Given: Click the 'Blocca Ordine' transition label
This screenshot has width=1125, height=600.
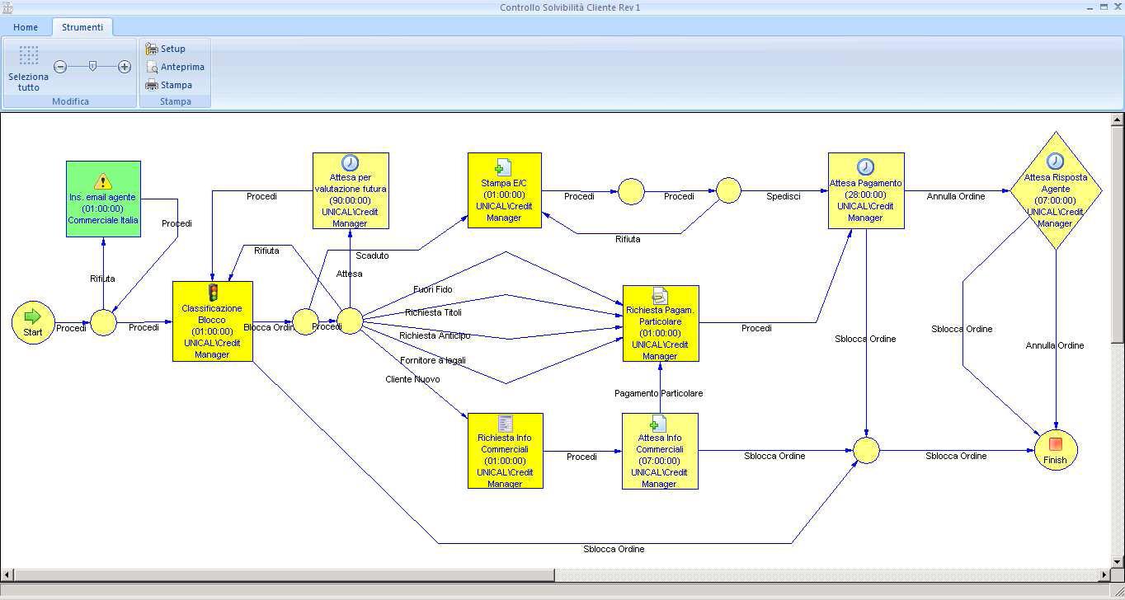Looking at the screenshot, I should pos(269,327).
